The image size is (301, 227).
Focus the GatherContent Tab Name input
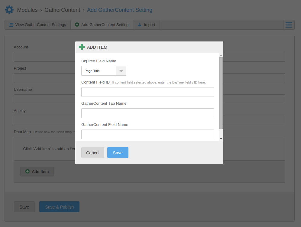147,113
